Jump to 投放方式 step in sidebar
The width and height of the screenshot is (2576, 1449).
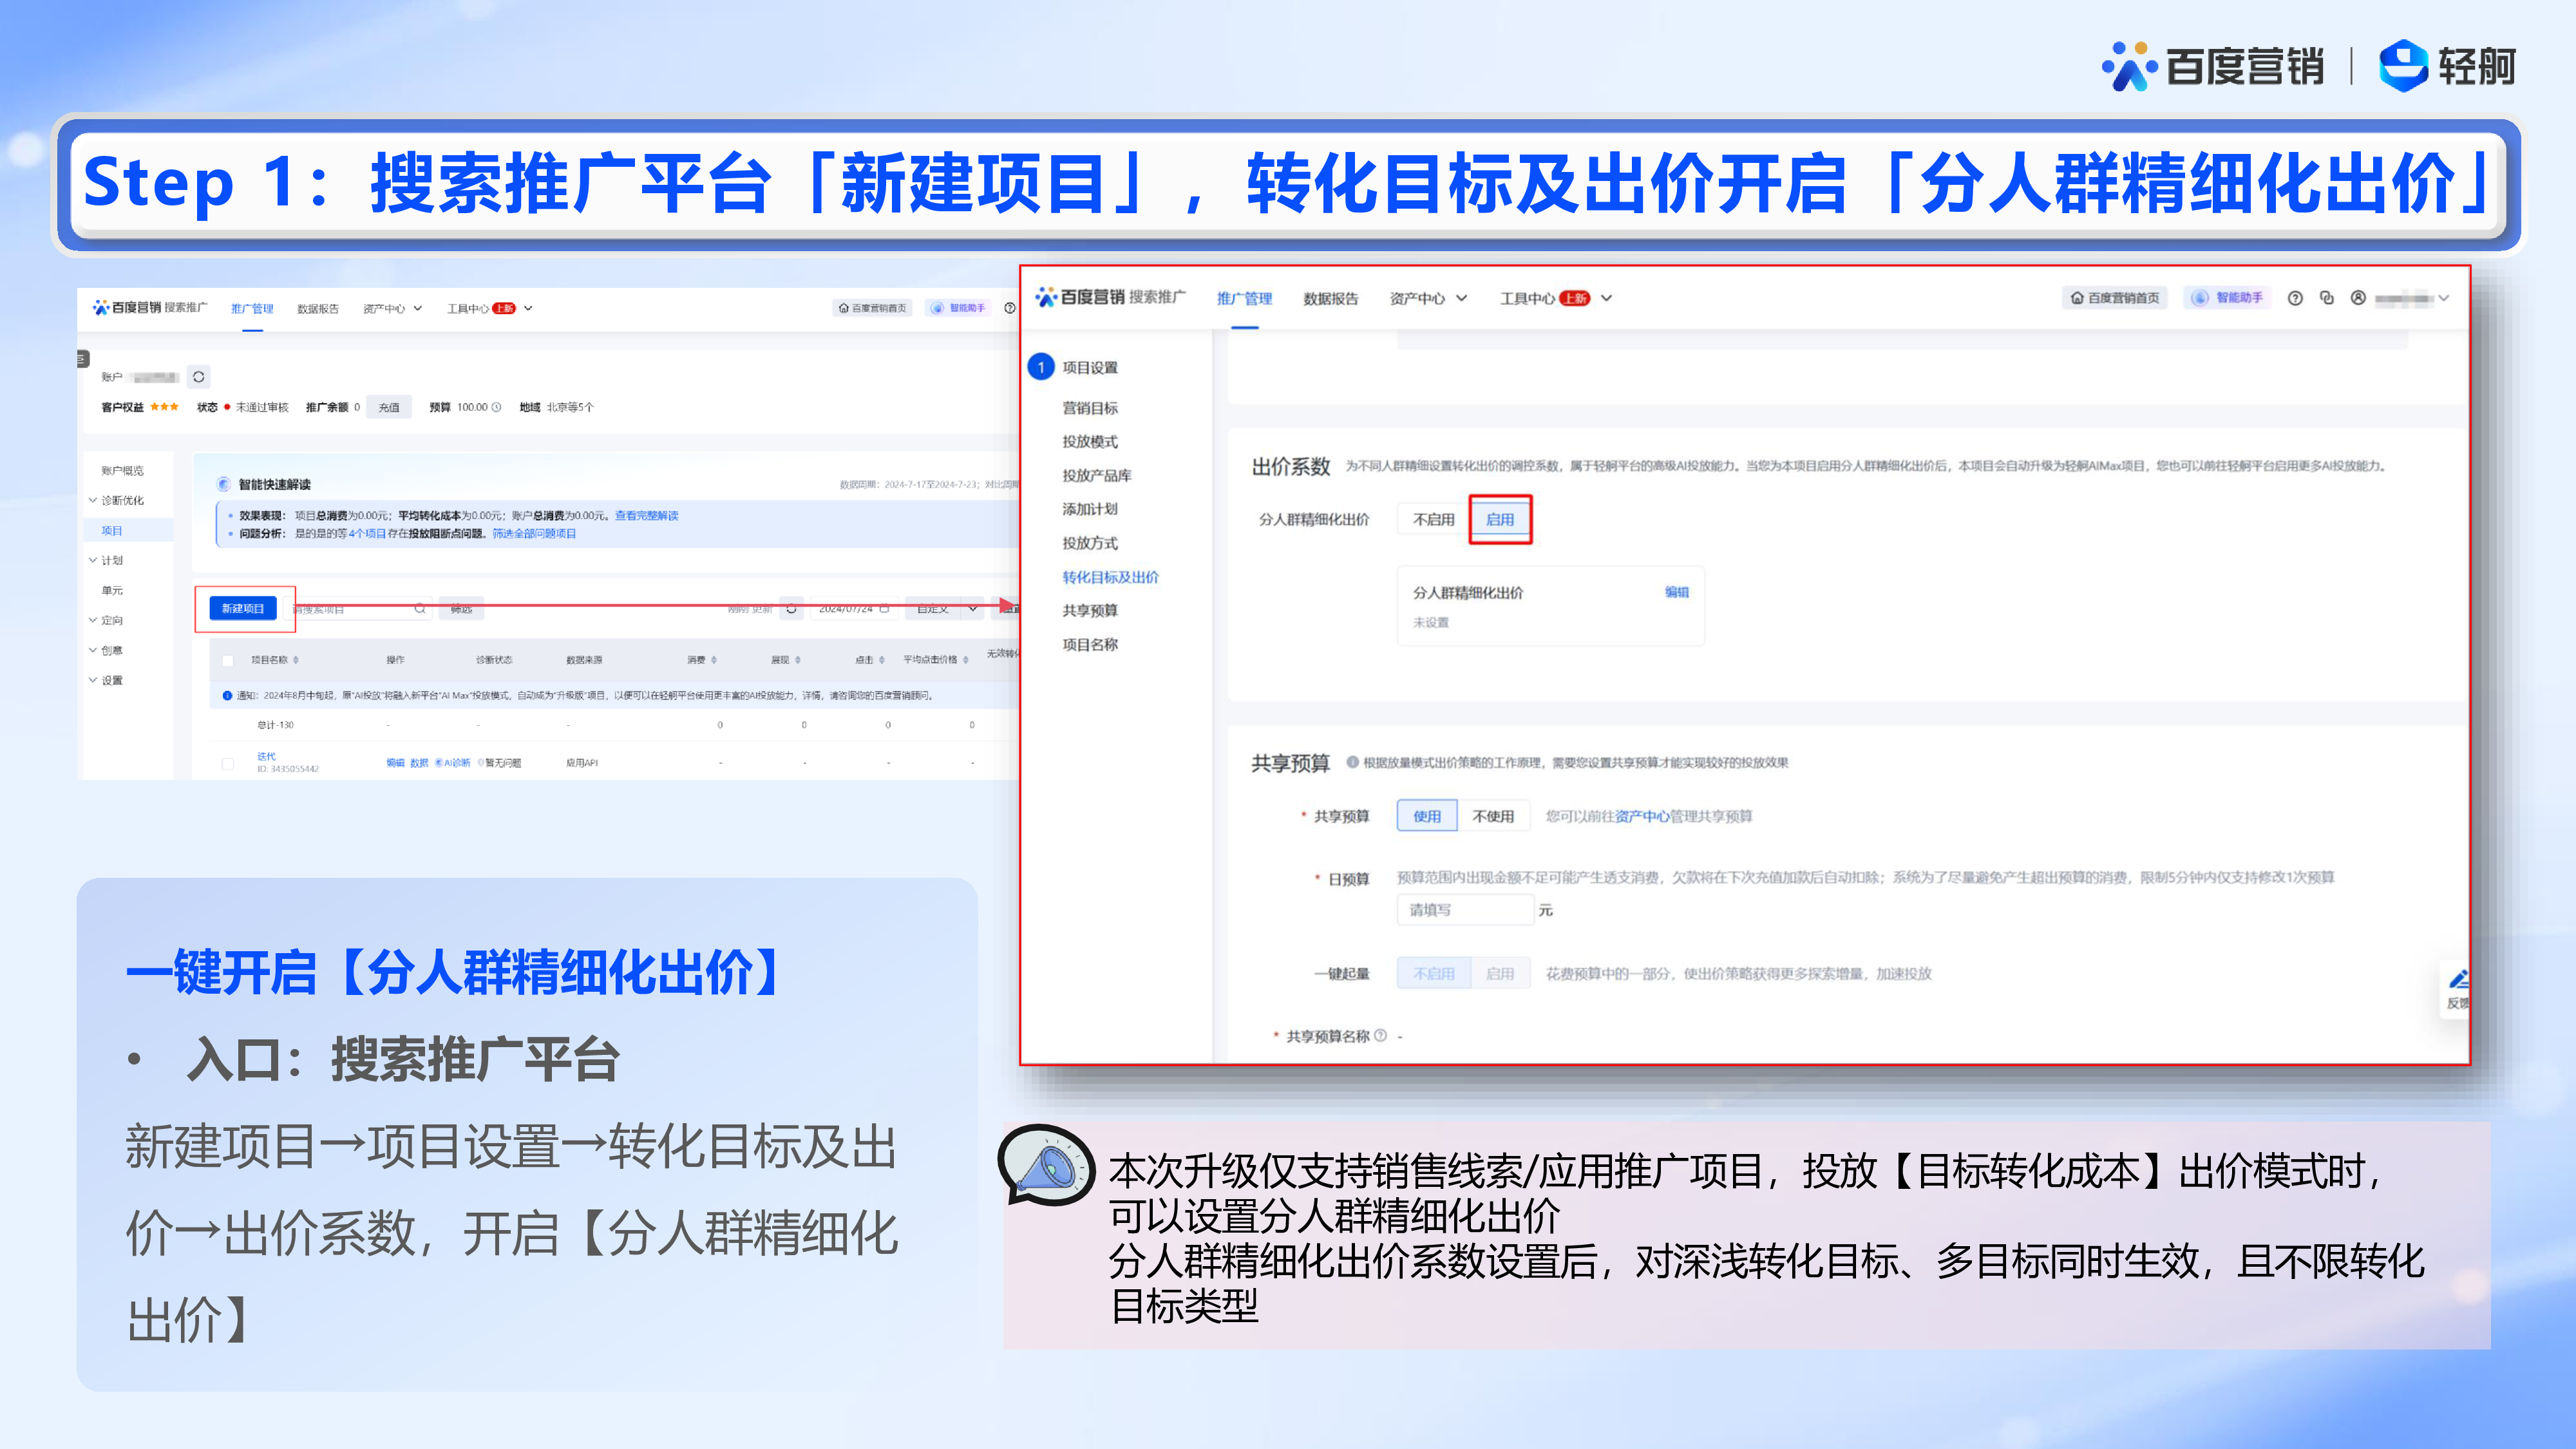(x=1090, y=543)
